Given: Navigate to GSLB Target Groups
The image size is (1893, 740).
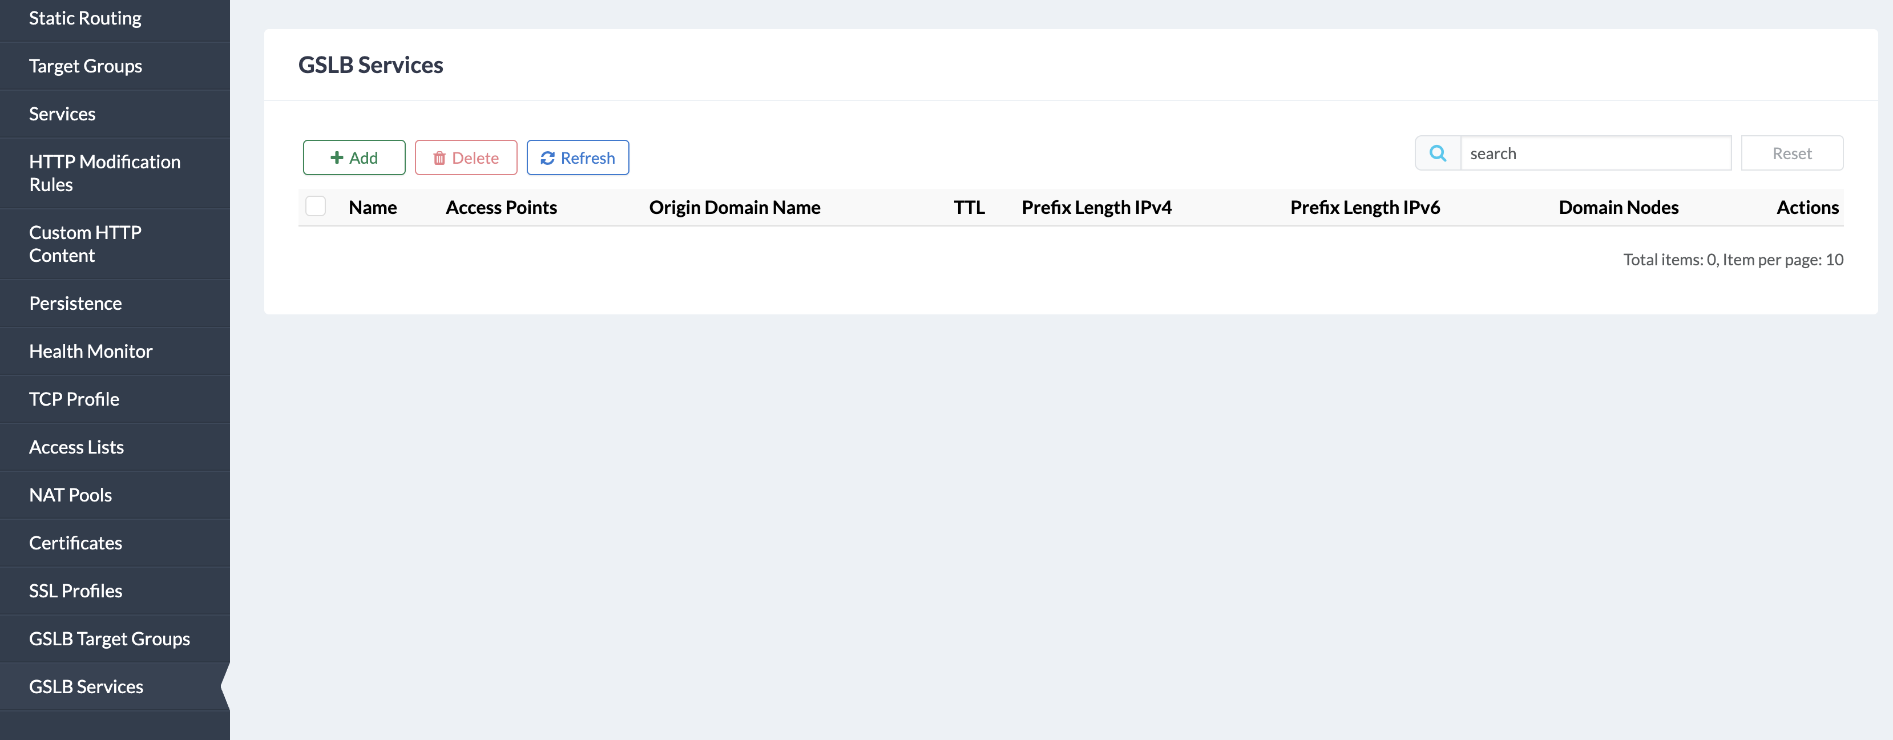Looking at the screenshot, I should point(110,638).
